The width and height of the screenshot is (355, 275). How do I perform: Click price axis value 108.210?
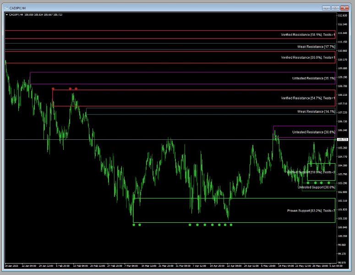(x=342, y=95)
